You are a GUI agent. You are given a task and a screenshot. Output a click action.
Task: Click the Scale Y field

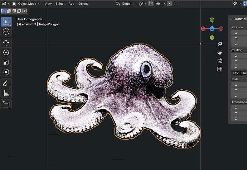pyautogui.click(x=239, y=90)
